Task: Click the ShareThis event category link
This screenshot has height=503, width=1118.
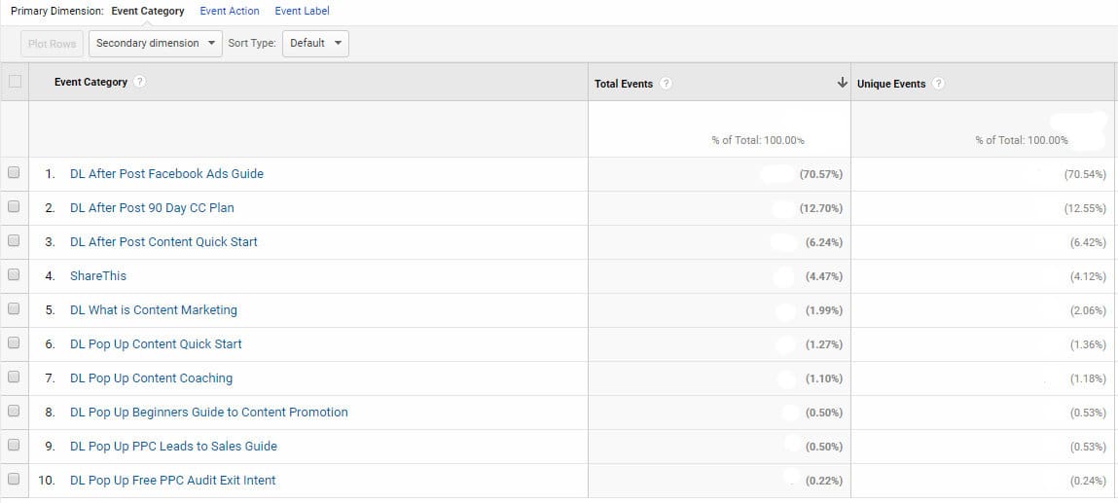Action: (98, 275)
